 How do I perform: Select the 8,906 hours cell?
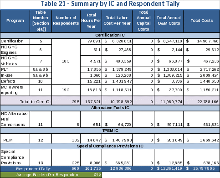(x=91, y=157)
